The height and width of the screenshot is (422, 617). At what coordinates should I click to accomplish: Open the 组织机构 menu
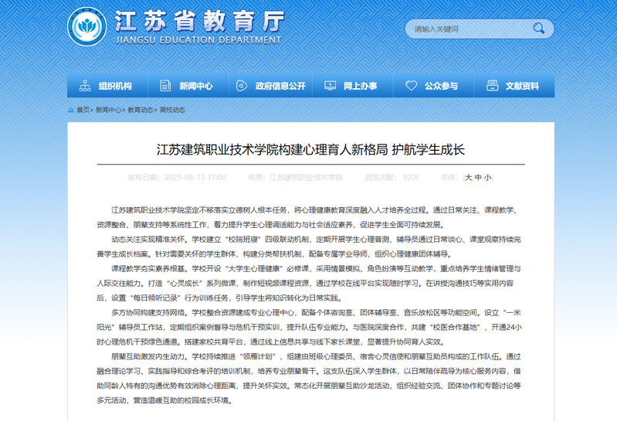tap(115, 86)
